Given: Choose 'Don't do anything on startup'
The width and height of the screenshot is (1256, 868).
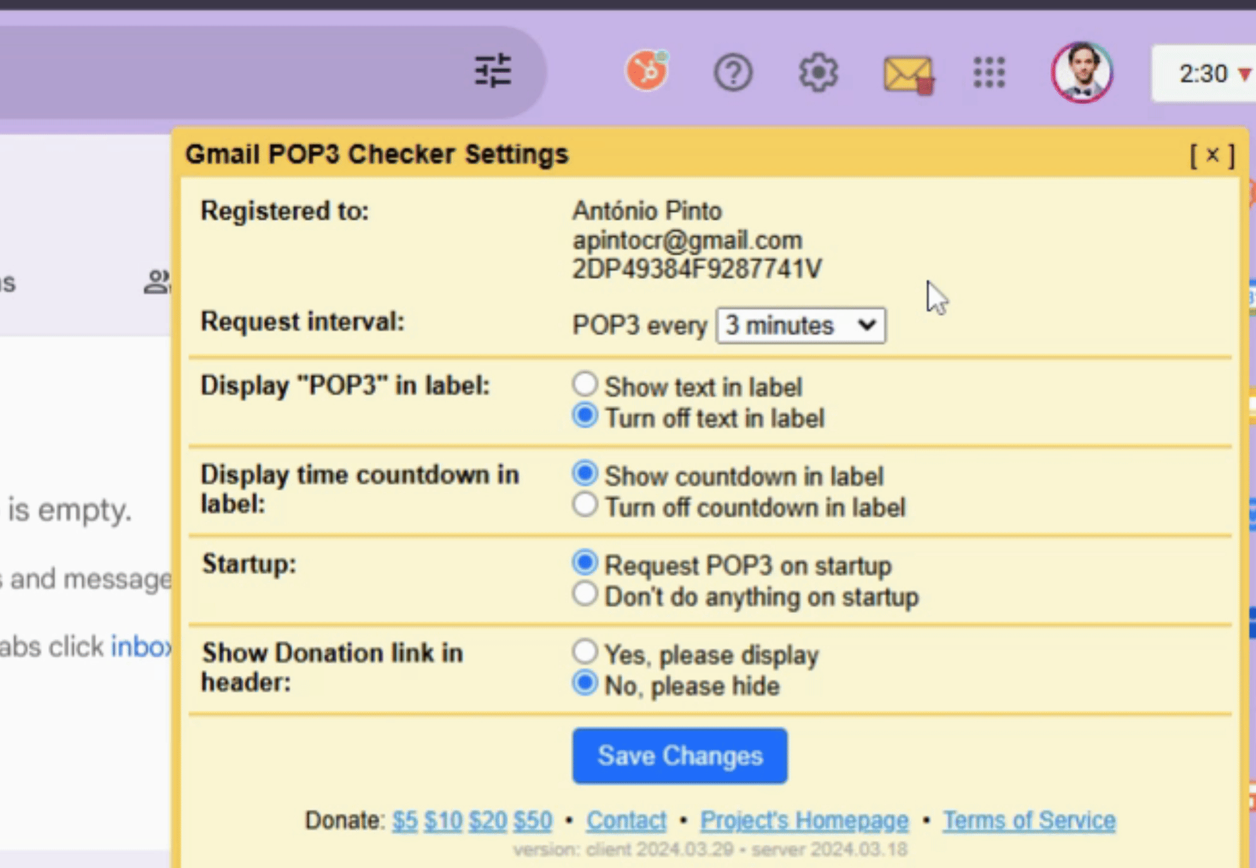Looking at the screenshot, I should point(585,594).
